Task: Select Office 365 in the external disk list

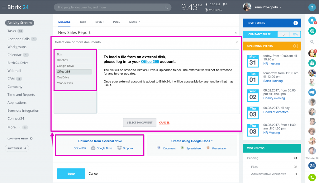Action: click(74, 72)
